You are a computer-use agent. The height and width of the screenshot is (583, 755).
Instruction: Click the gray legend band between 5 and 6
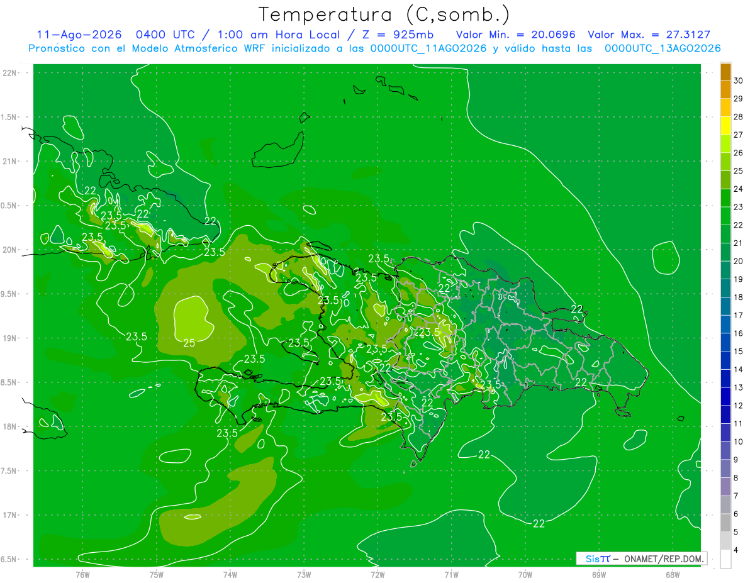click(725, 523)
